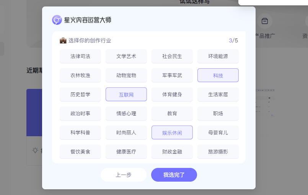This screenshot has width=308, height=195.
Task: Choose 环境能源 as a creation industry
Action: [x=218, y=56]
